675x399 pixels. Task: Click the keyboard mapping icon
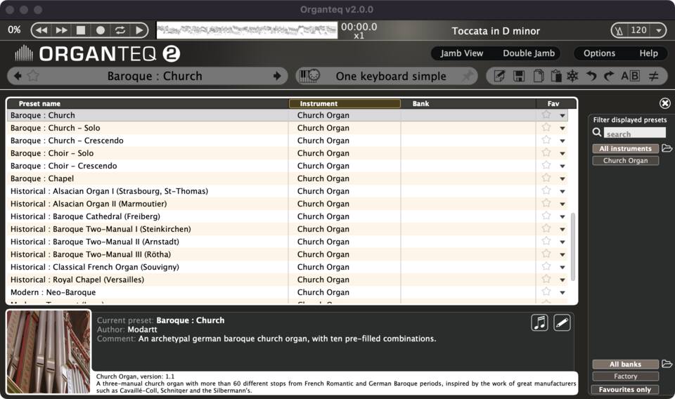click(309, 76)
